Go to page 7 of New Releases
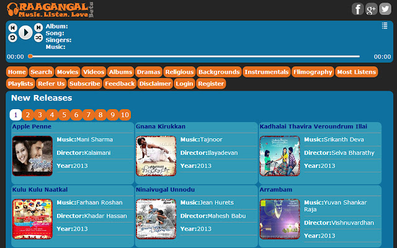This screenshot has height=248, width=397. coord(89,115)
